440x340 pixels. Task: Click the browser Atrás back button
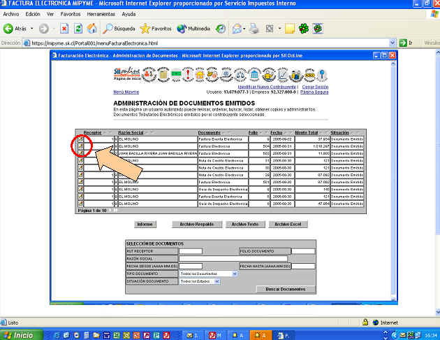click(x=15, y=29)
